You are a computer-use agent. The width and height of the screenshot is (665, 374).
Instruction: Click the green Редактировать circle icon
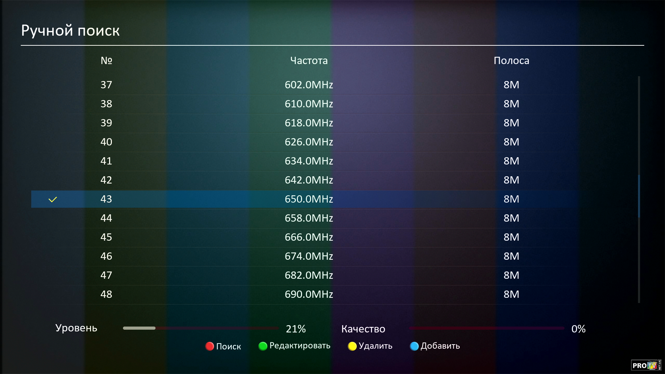263,346
